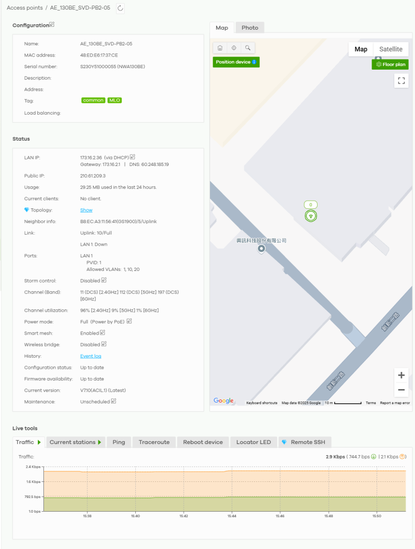
Task: Open the Ping live tool tab
Action: coord(119,442)
